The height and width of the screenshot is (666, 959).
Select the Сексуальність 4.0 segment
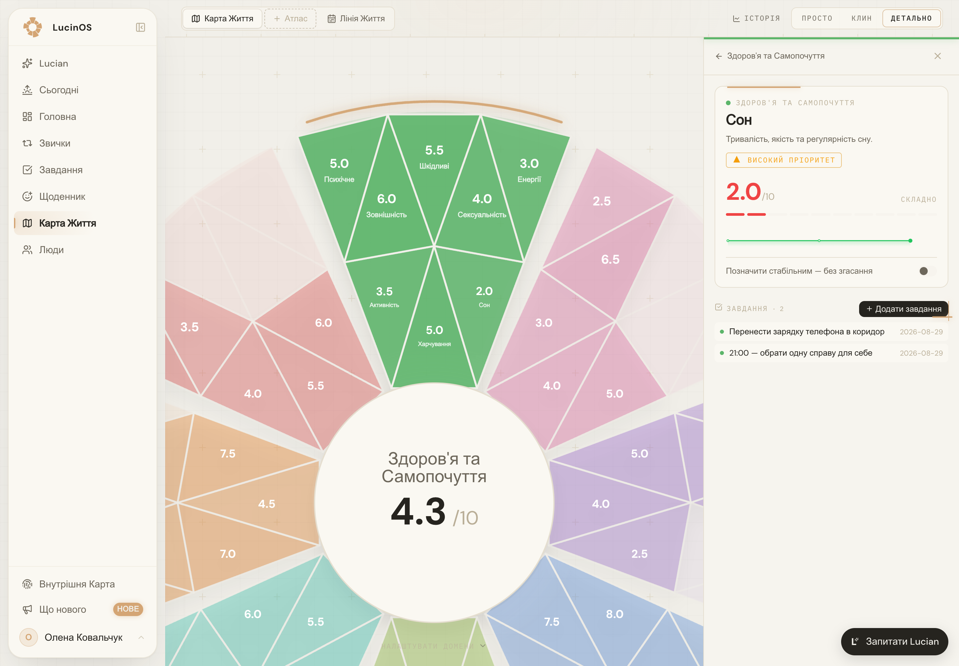pos(481,206)
